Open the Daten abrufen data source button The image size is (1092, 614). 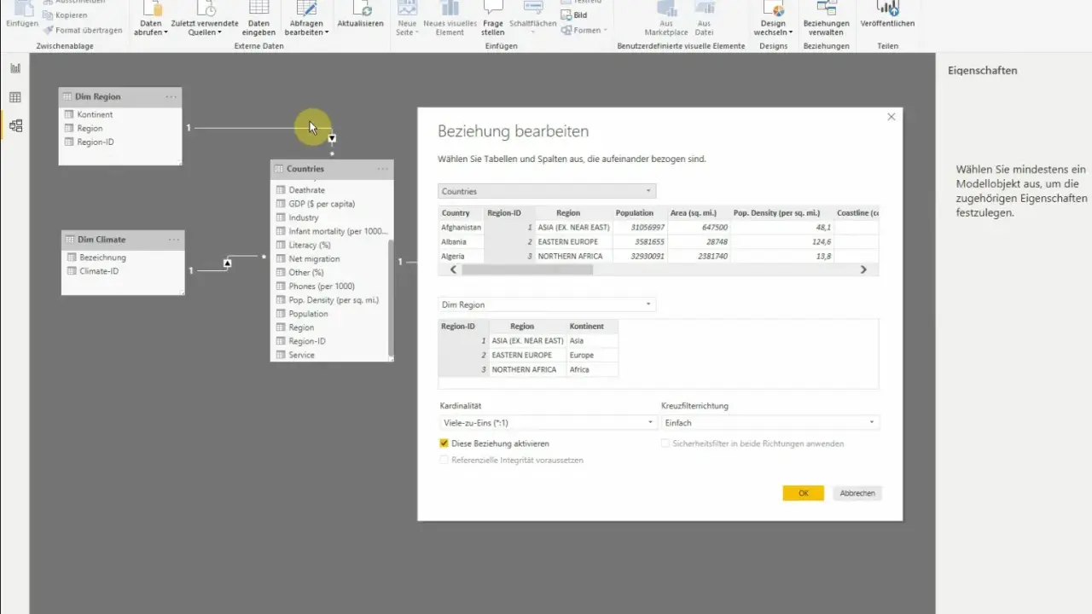point(151,19)
